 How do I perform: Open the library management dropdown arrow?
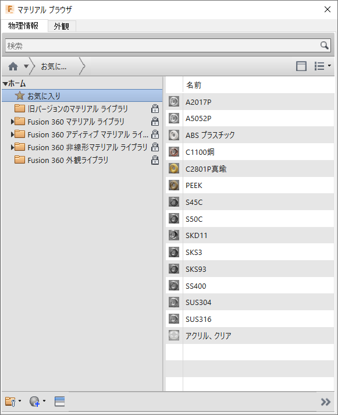coord(20,400)
